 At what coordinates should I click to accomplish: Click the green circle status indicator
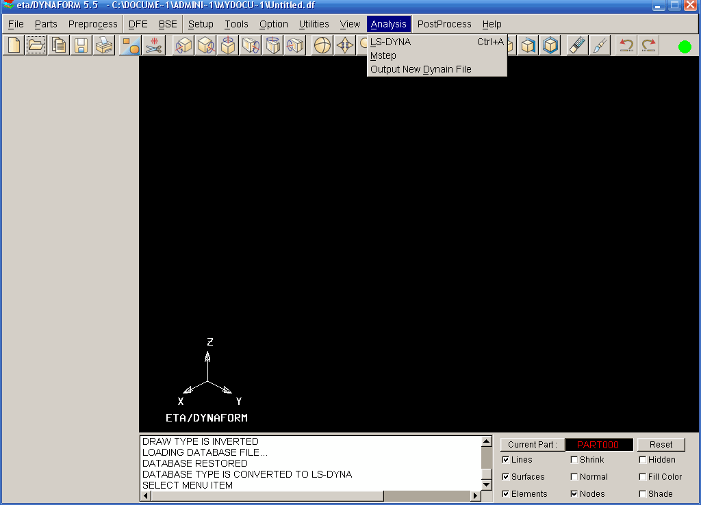[x=685, y=47]
